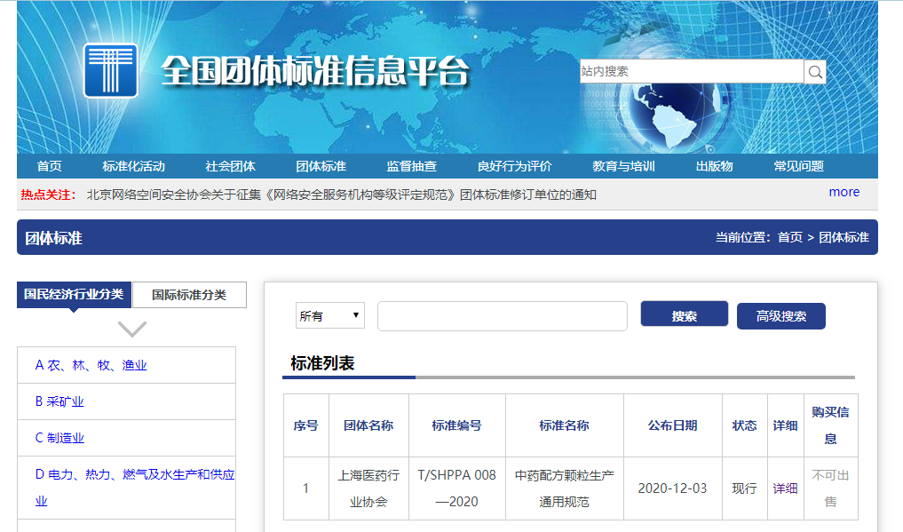The width and height of the screenshot is (903, 532).
Task: Open the 良好行为评价 menu item
Action: [x=514, y=166]
